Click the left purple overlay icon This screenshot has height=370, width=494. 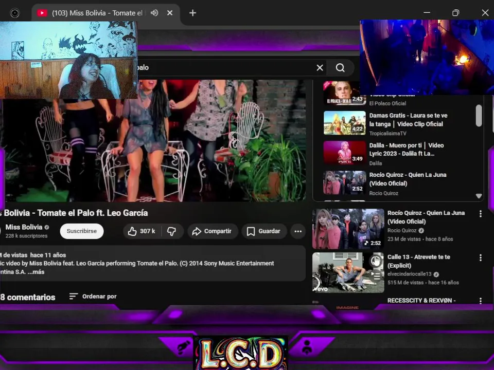click(184, 347)
